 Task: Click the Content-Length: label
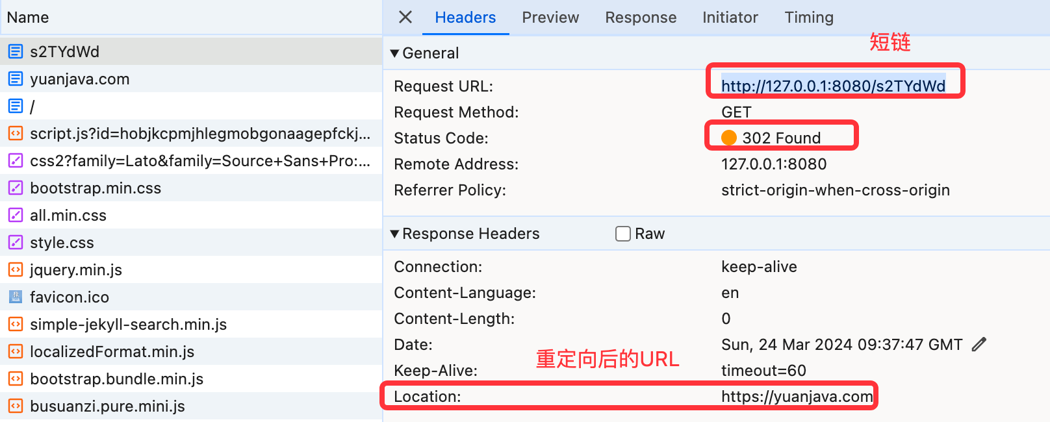454,319
